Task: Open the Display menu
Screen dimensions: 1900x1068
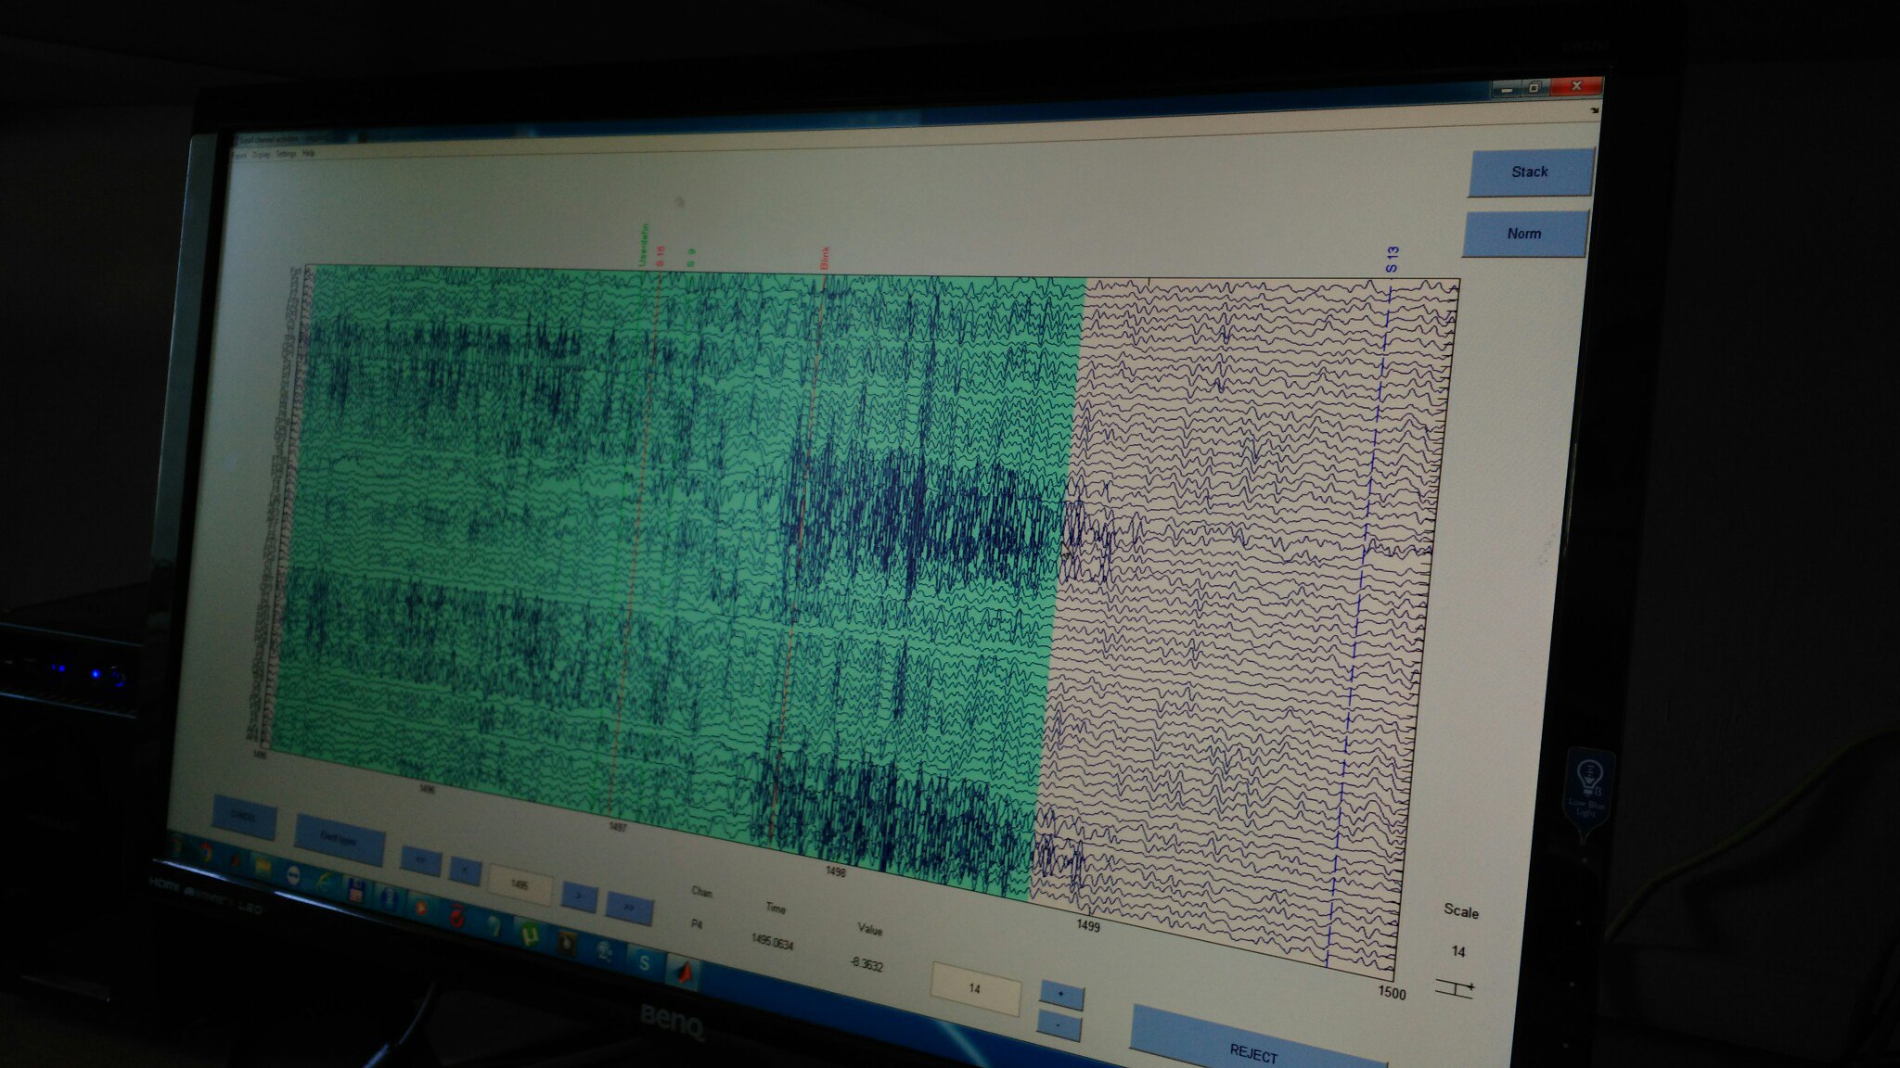Action: click(262, 155)
